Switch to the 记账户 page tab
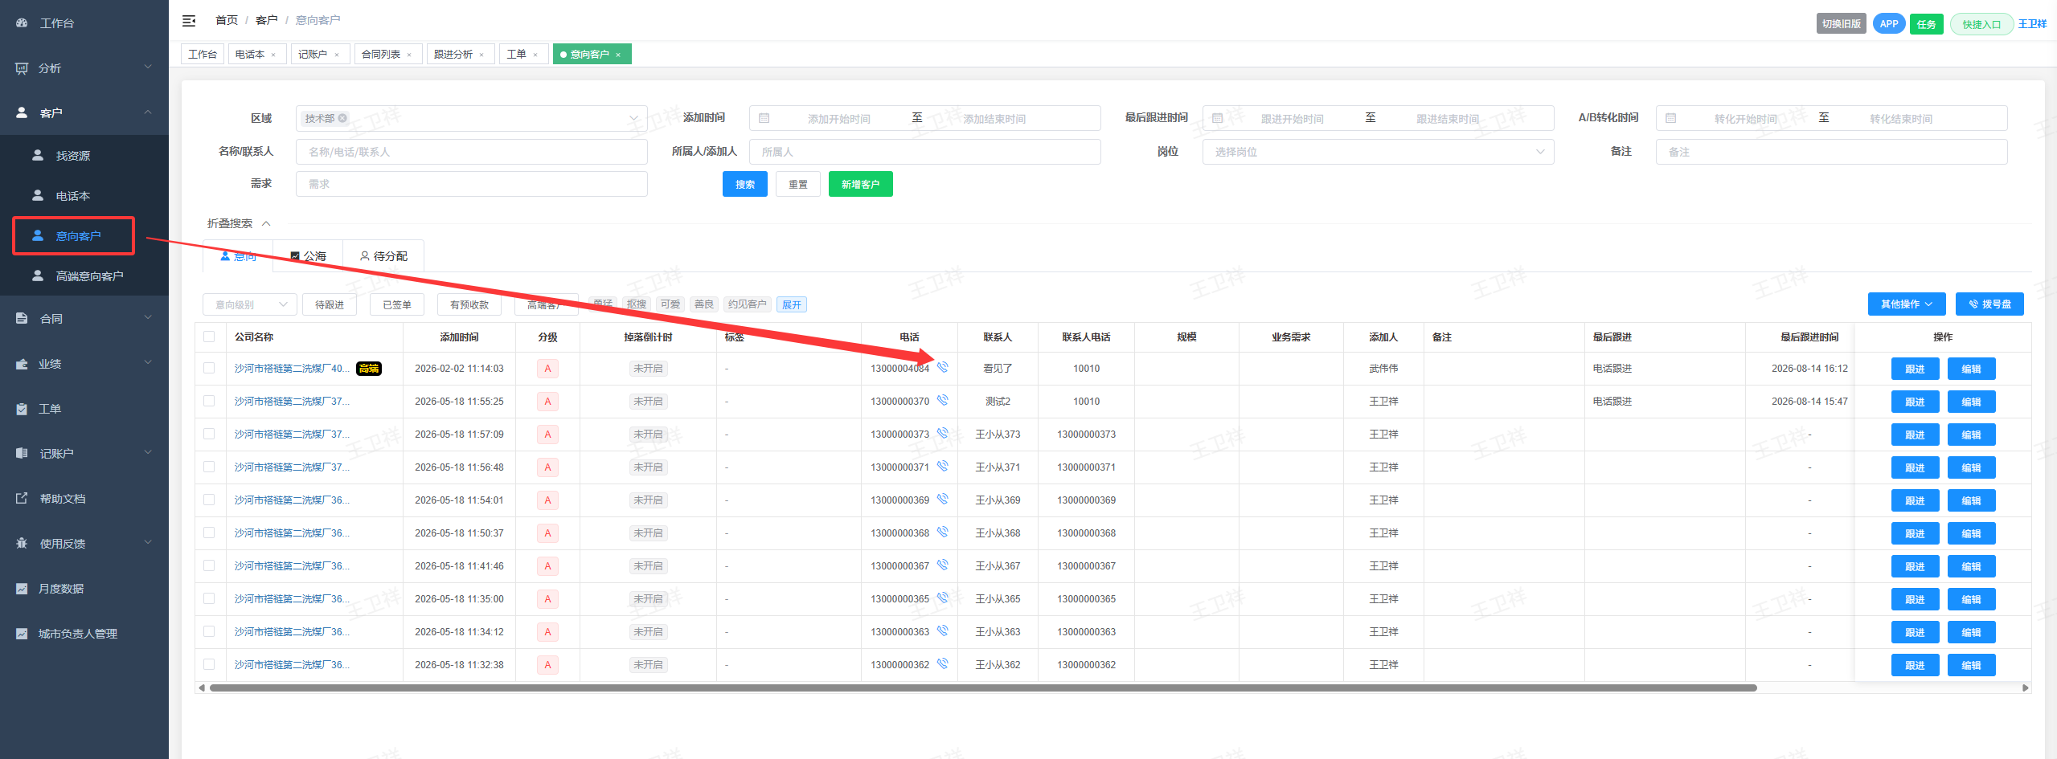Viewport: 2057px width, 759px height. 313,55
